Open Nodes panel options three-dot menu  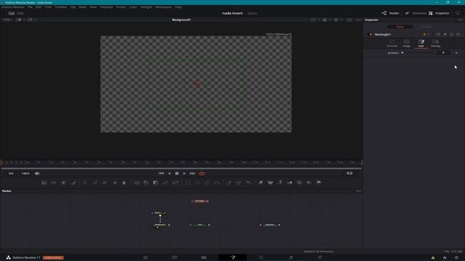pyautogui.click(x=358, y=191)
